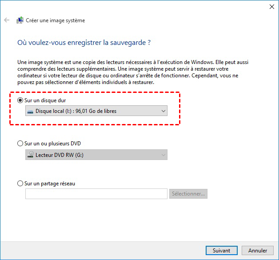
Task: Click the local disk drive icon
Action: 30,111
